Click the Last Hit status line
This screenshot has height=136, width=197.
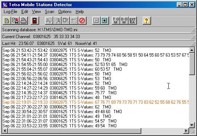click(x=98, y=44)
